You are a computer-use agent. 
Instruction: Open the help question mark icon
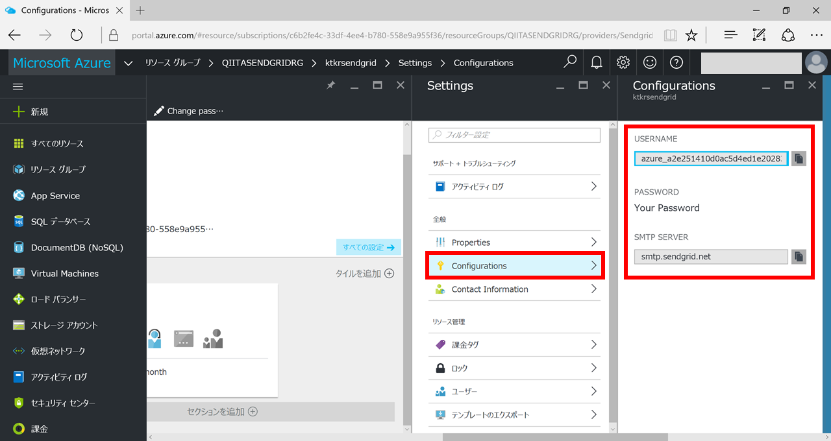[x=675, y=62]
